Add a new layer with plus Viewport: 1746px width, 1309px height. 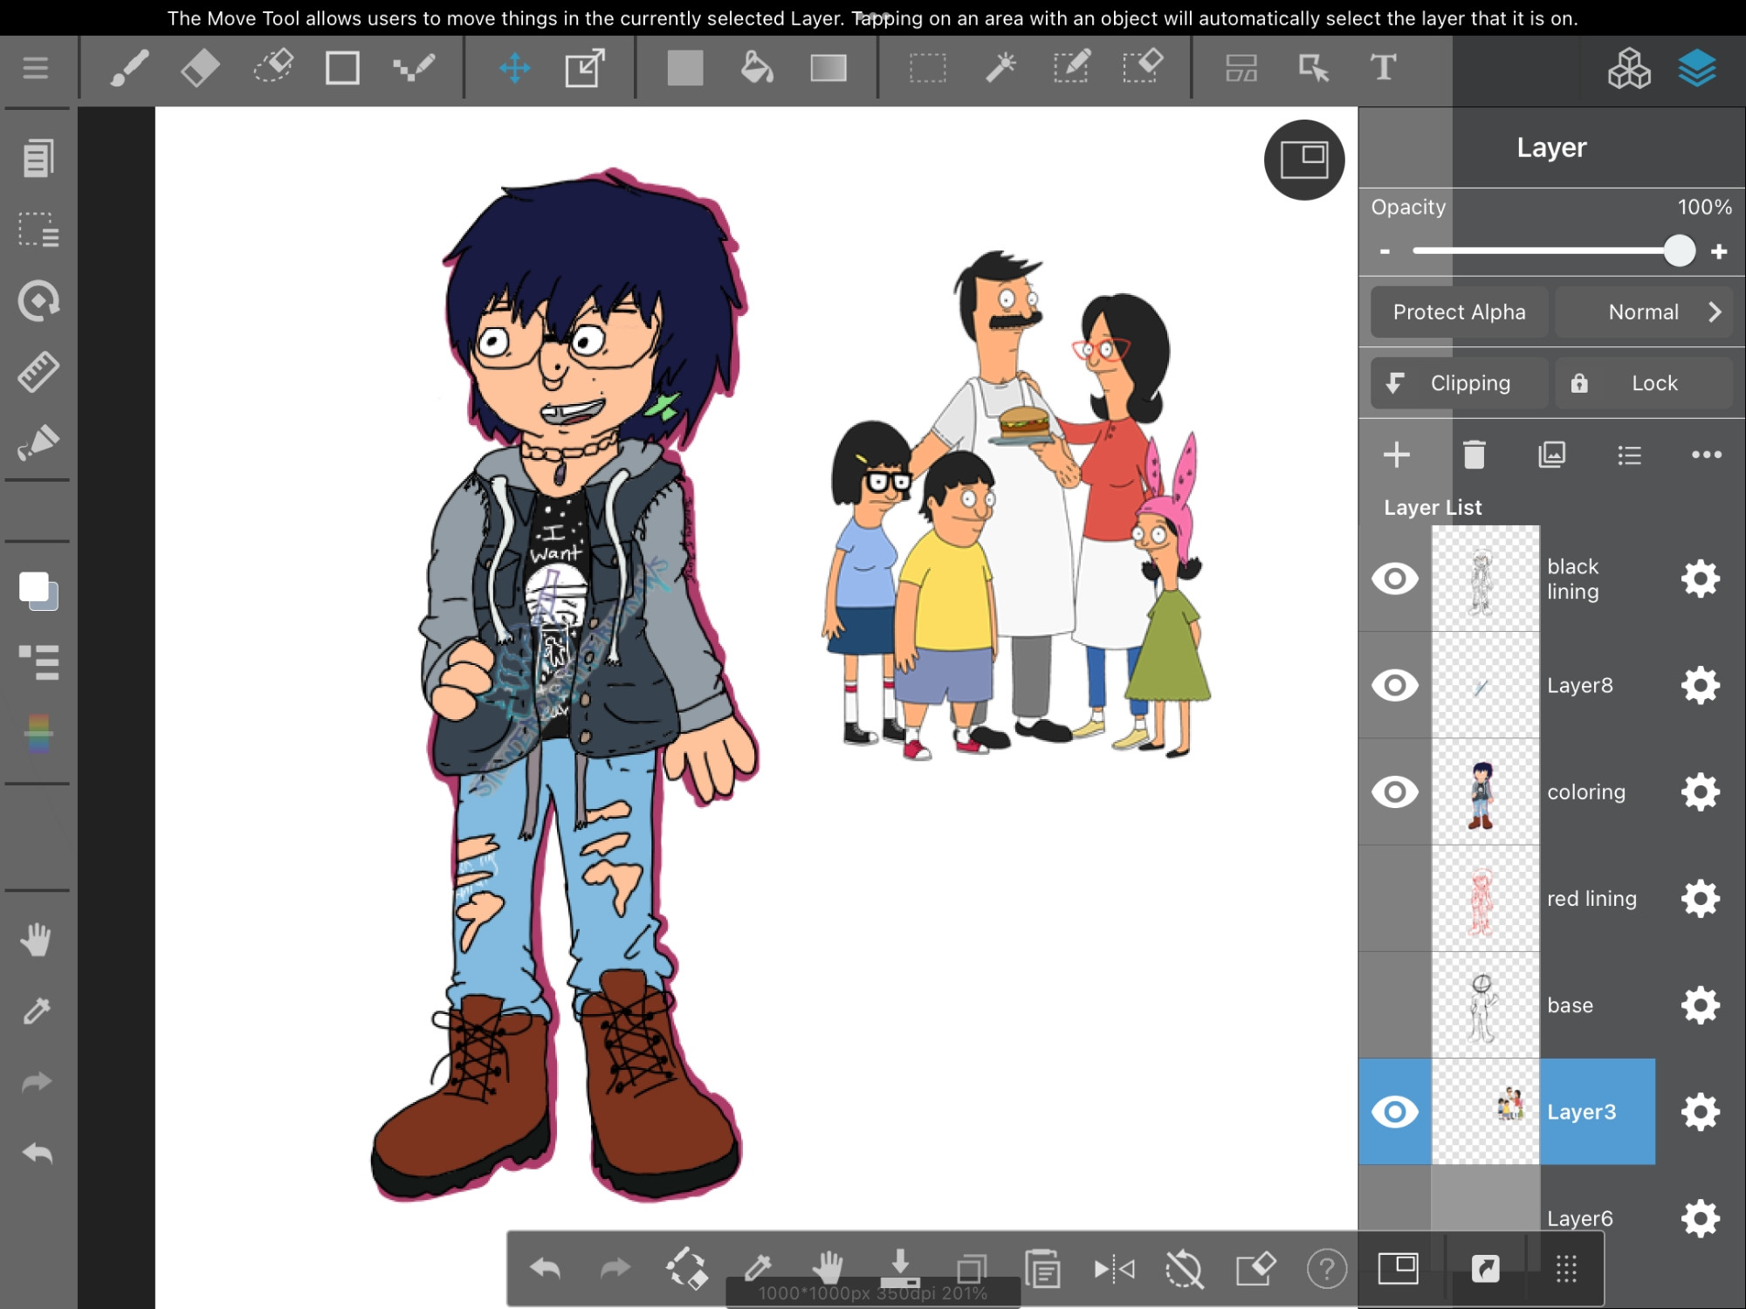[x=1397, y=455]
